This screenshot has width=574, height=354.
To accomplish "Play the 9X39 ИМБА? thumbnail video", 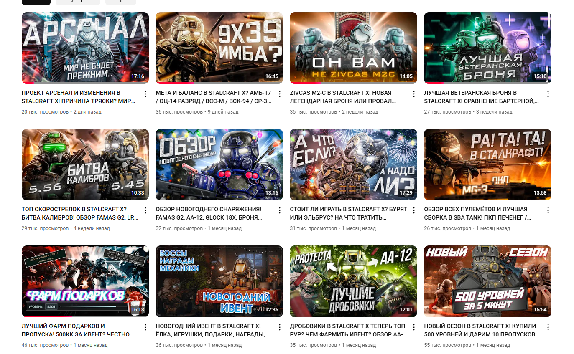I will [x=219, y=48].
